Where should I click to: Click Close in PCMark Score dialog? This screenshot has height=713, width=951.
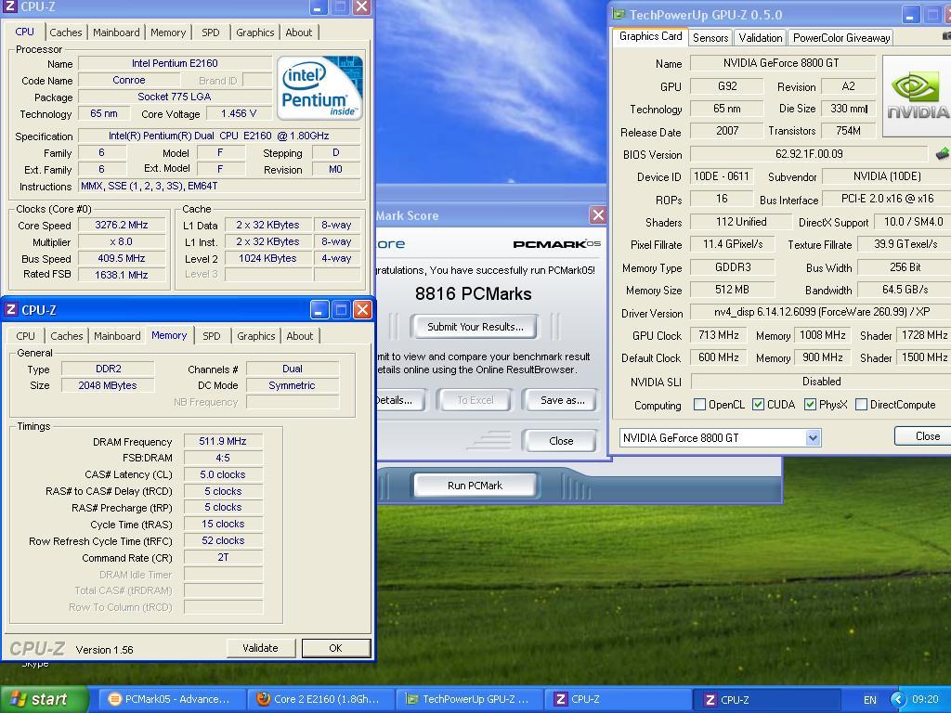(560, 441)
